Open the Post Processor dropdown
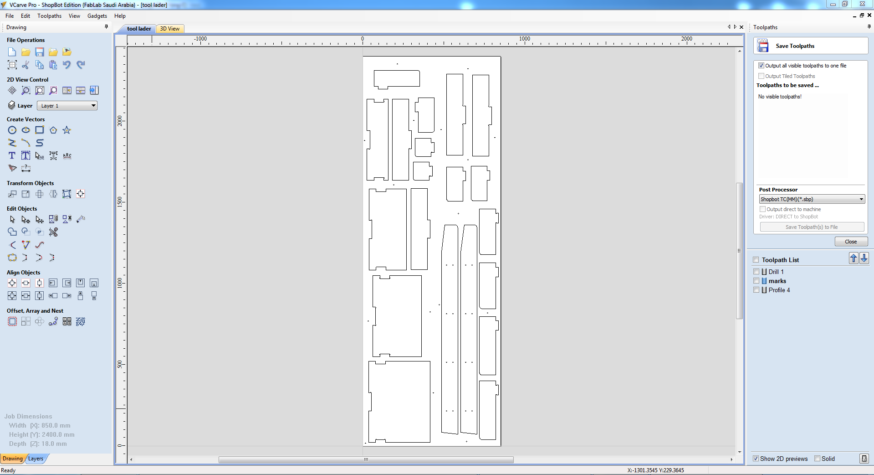Screen dimensions: 874x475 [x=812, y=199]
